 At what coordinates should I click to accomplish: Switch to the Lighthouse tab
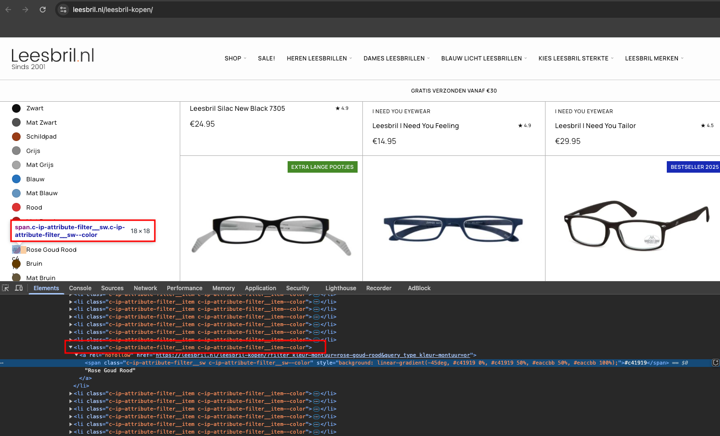(x=341, y=288)
